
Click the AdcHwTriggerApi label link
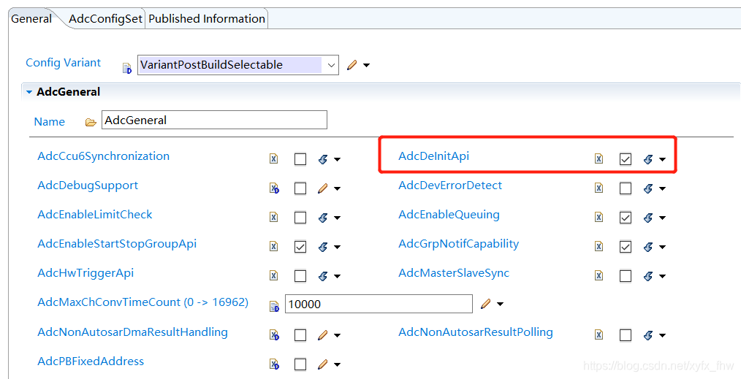pos(85,273)
